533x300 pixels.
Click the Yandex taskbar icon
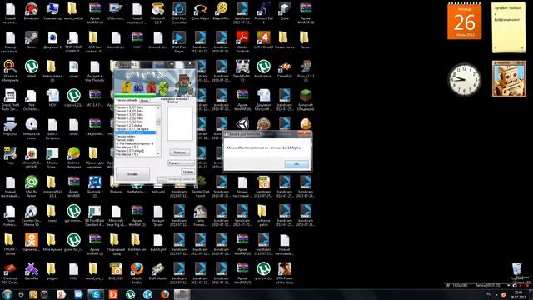tap(61, 294)
